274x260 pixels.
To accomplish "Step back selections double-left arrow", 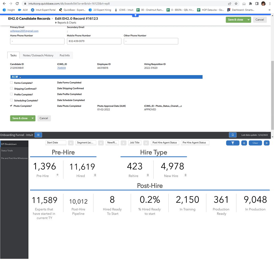I will click(244, 143).
